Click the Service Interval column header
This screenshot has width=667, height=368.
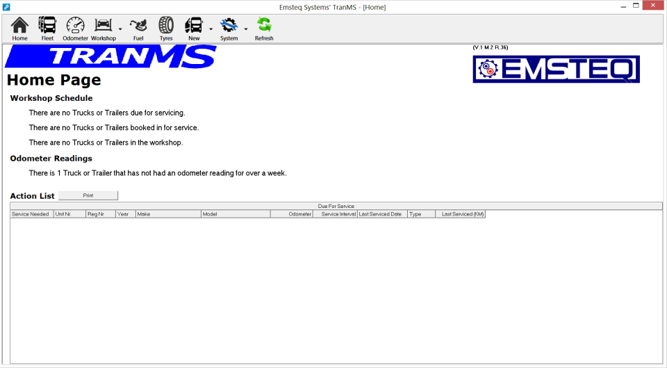coord(335,214)
